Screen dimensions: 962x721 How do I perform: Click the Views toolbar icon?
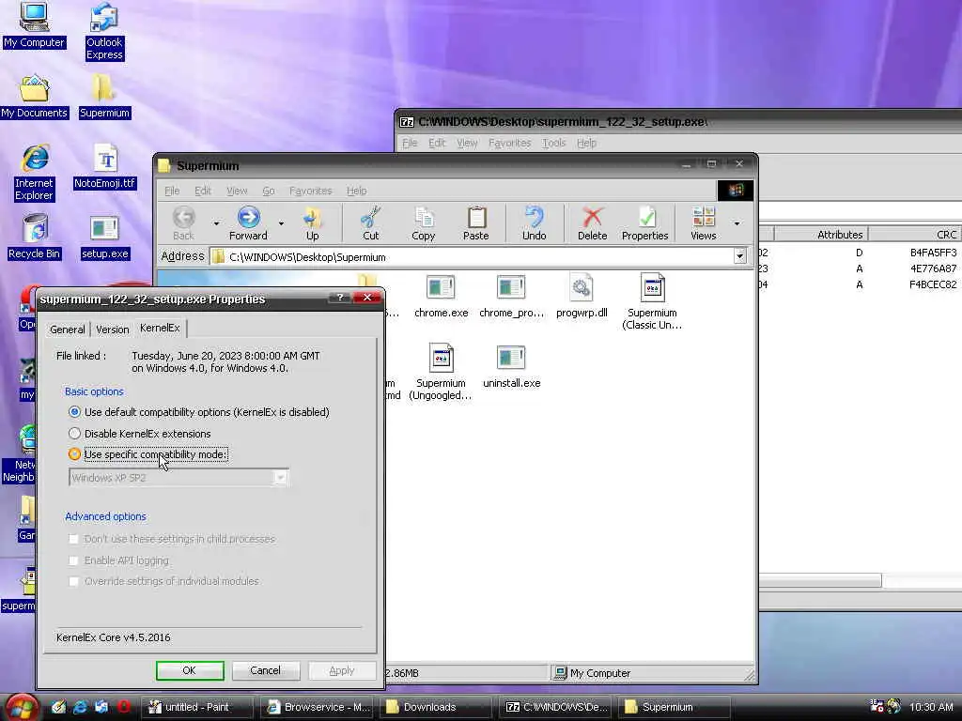tap(703, 223)
